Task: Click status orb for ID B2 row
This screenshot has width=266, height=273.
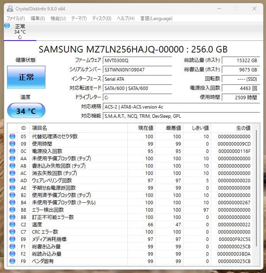Action: [x=12, y=195]
